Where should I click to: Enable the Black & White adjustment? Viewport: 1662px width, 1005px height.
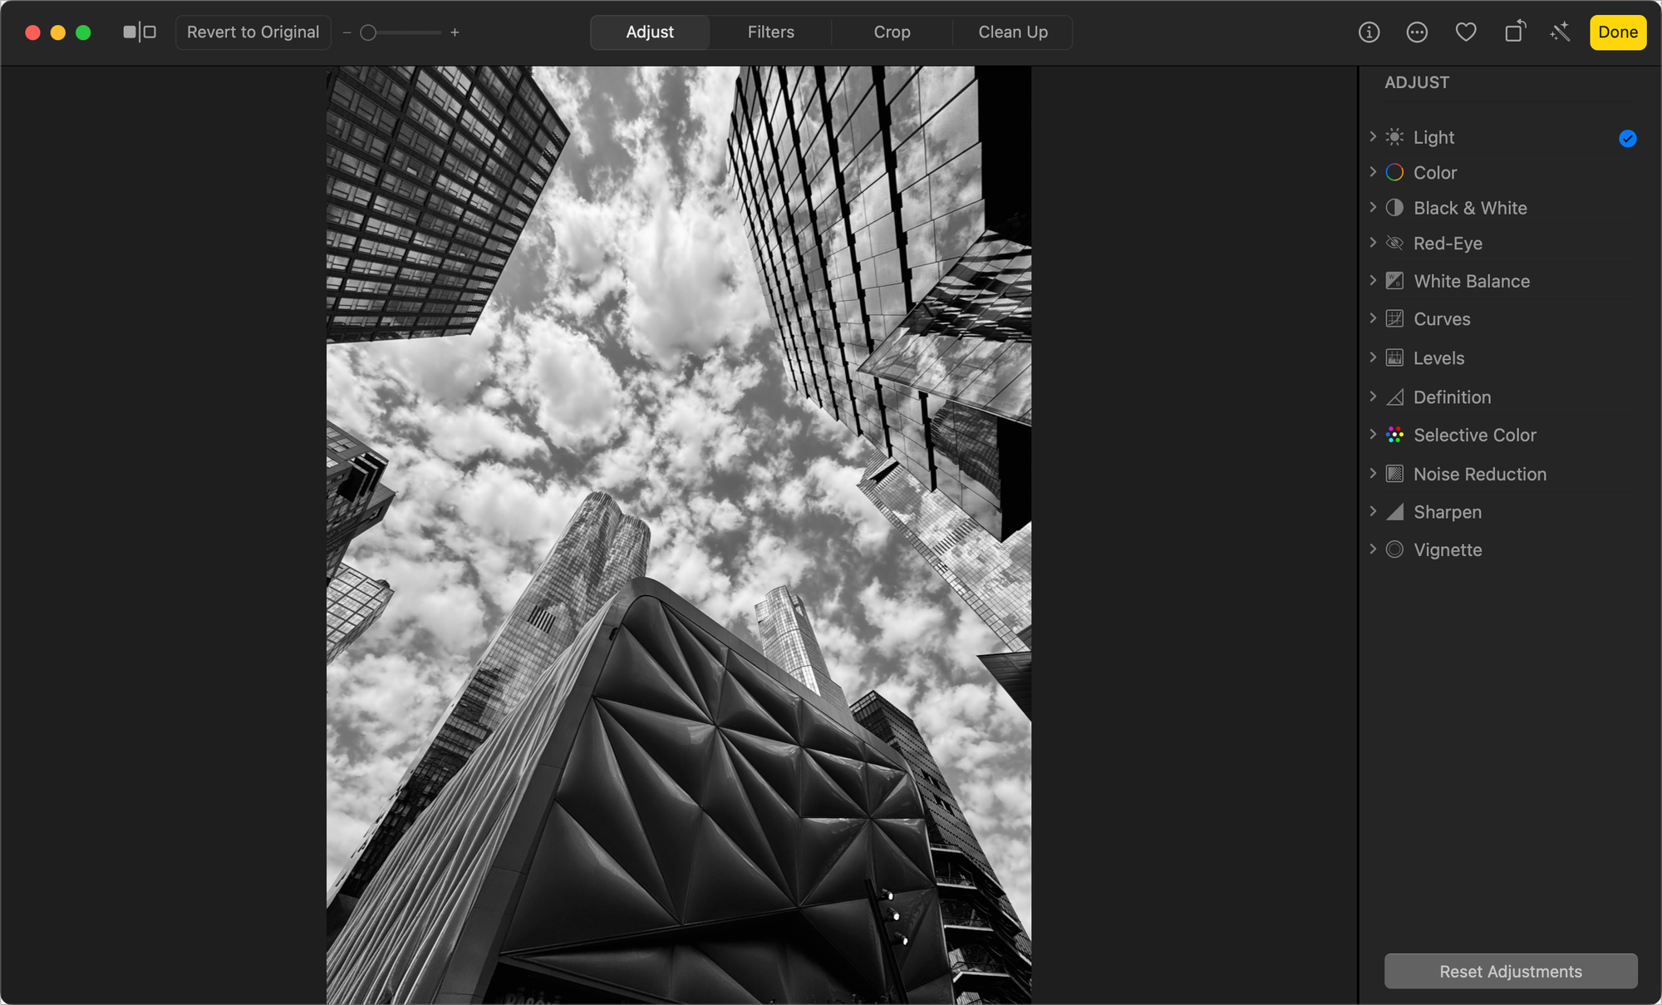click(1394, 208)
